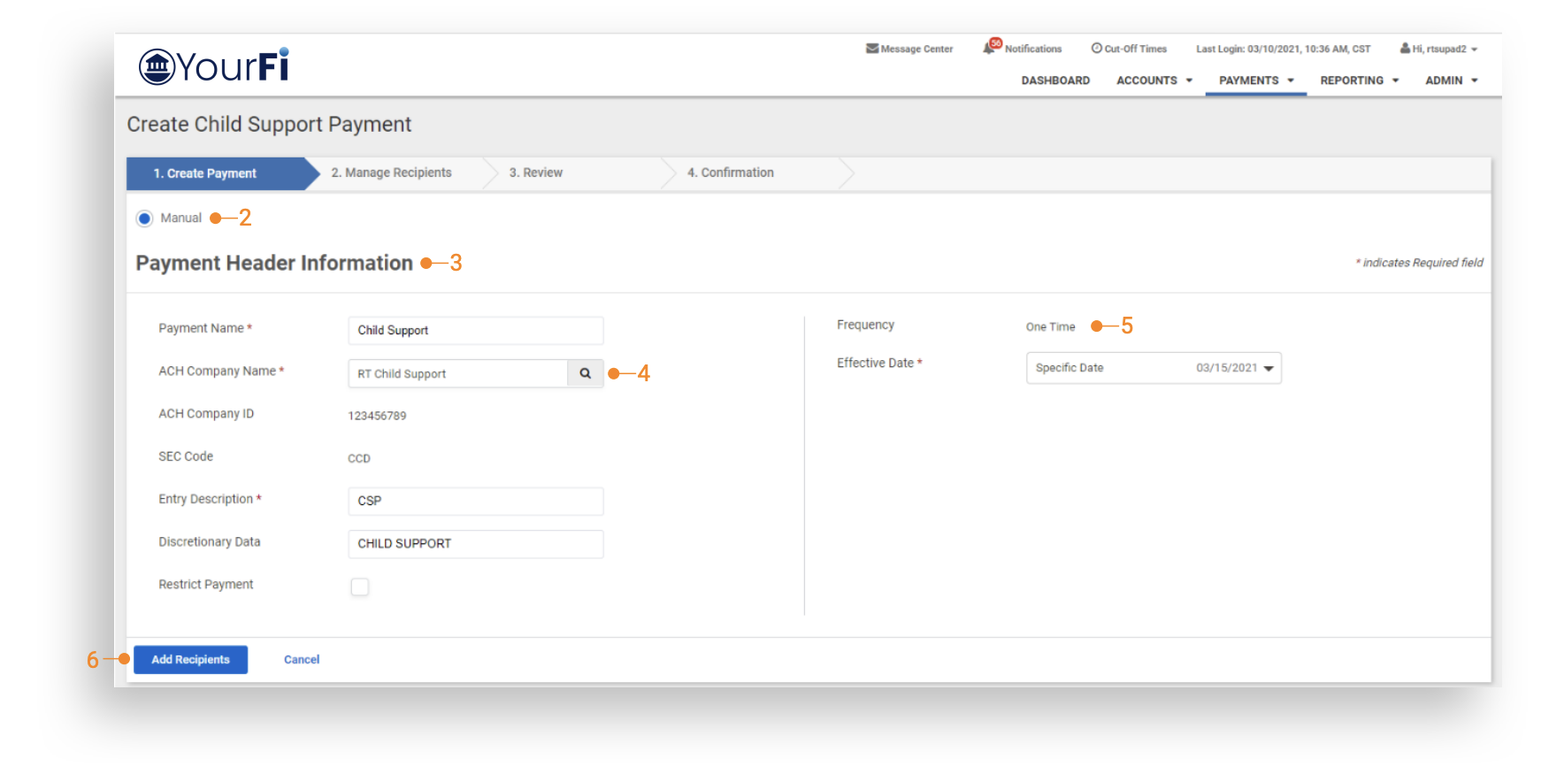Image resolution: width=1541 pixels, height=782 pixels.
Task: Expand the Admin menu
Action: click(x=1451, y=80)
